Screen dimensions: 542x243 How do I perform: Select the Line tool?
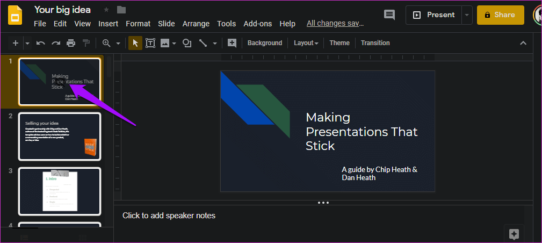[x=203, y=43]
